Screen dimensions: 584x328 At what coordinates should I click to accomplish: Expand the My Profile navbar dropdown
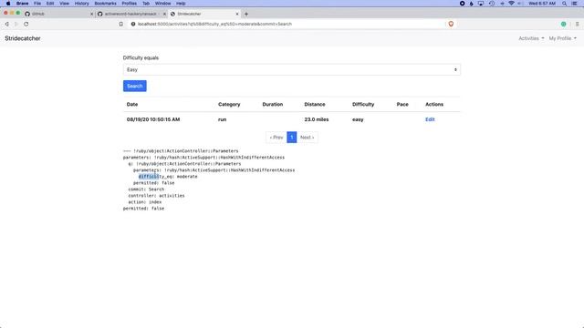click(x=562, y=38)
